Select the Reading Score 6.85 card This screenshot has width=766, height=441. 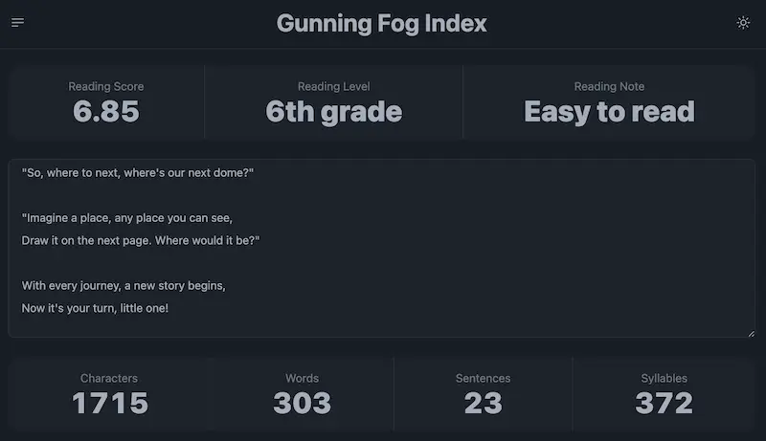pyautogui.click(x=106, y=102)
